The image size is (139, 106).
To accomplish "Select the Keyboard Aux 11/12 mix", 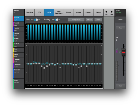I will (x=19, y=74).
